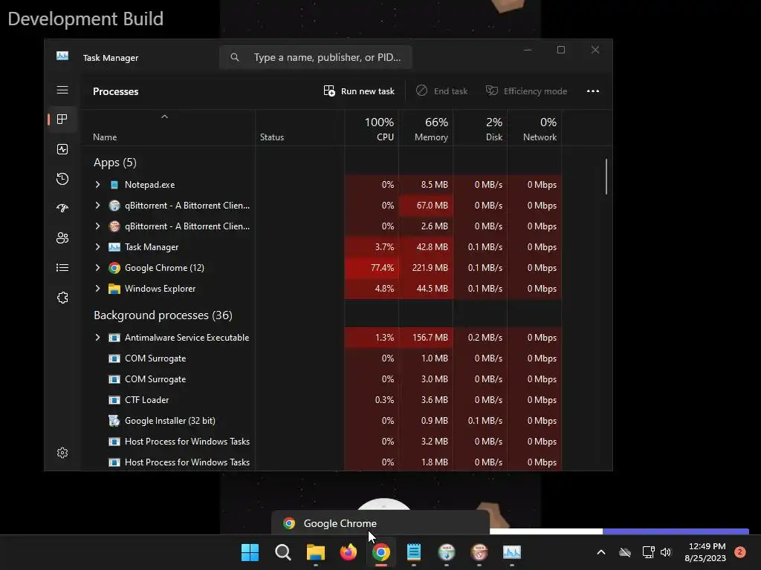
Task: Click the Google Chrome taskbar tooltip
Action: click(x=380, y=523)
